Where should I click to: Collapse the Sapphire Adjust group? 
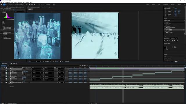[164, 31]
